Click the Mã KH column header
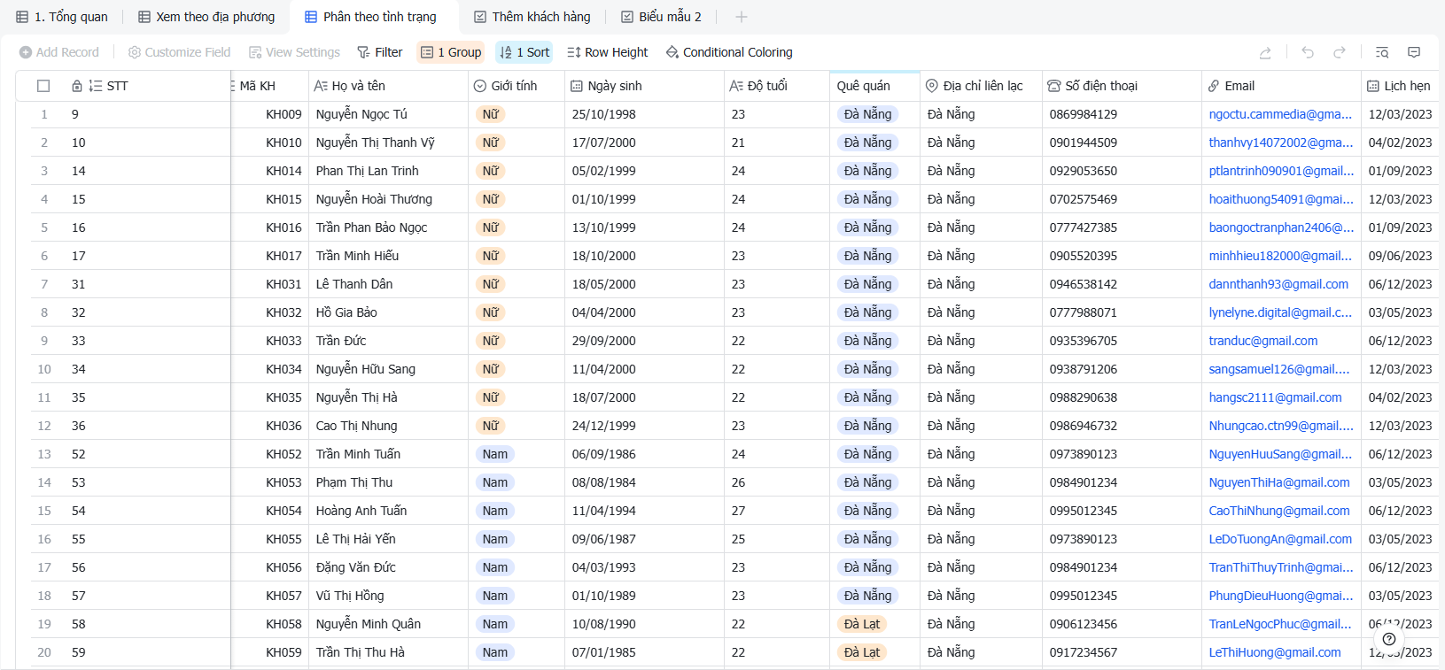Image resolution: width=1445 pixels, height=670 pixels. coord(269,86)
